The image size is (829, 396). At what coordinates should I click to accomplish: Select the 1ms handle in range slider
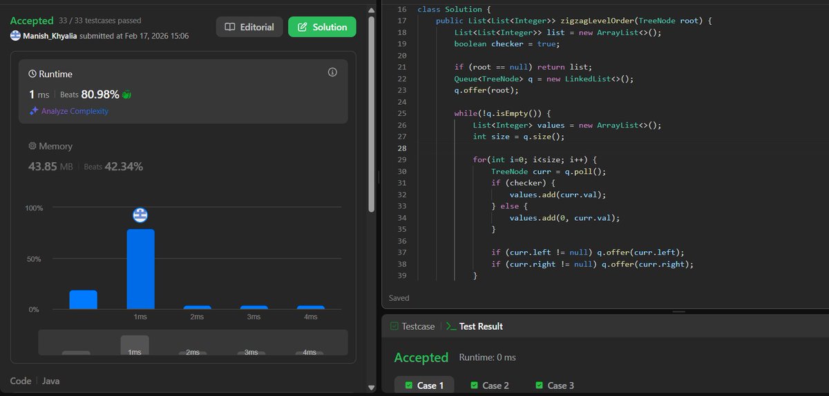point(135,346)
